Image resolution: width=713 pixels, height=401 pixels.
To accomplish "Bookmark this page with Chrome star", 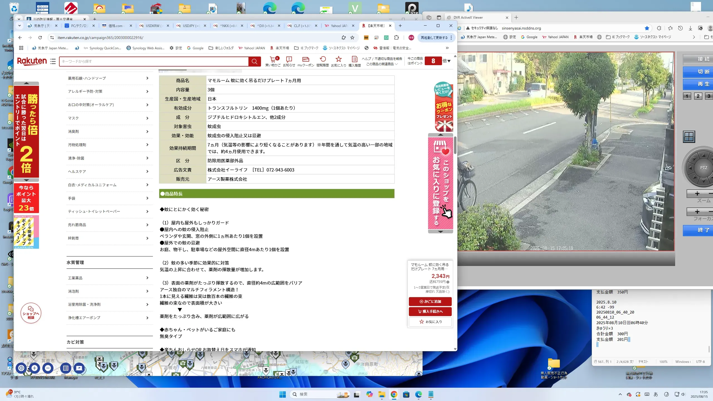I will [352, 38].
